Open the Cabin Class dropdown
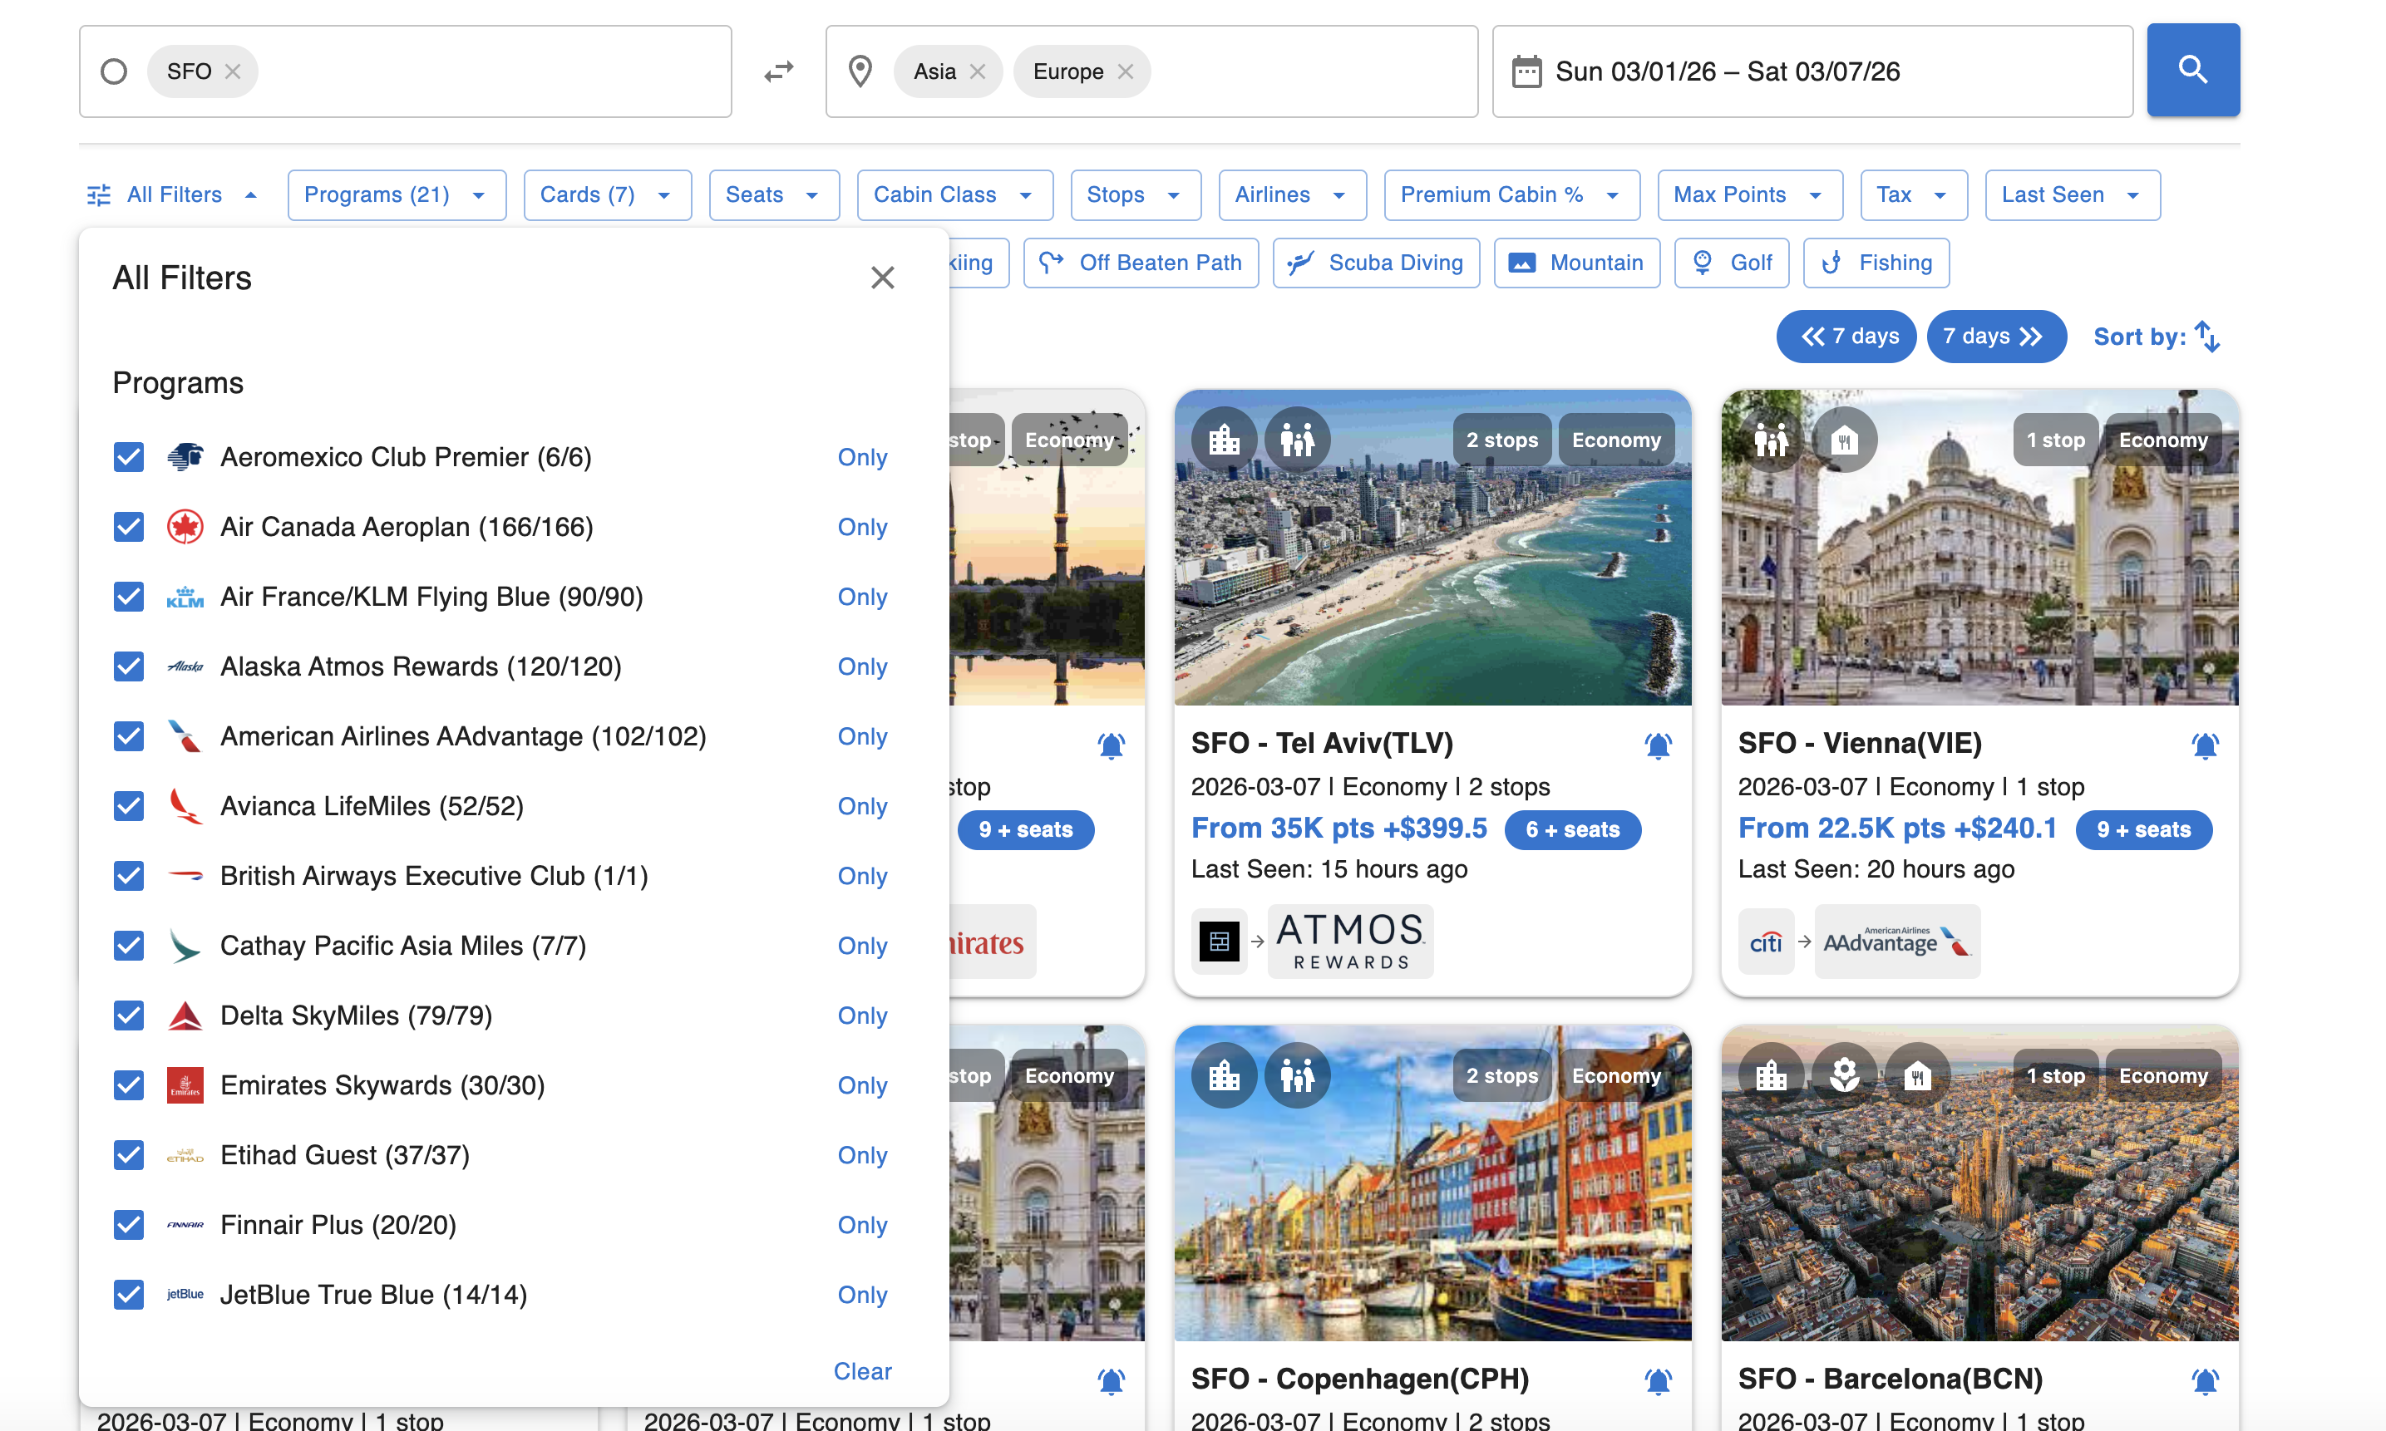Viewport: 2386px width, 1431px height. pyautogui.click(x=954, y=194)
